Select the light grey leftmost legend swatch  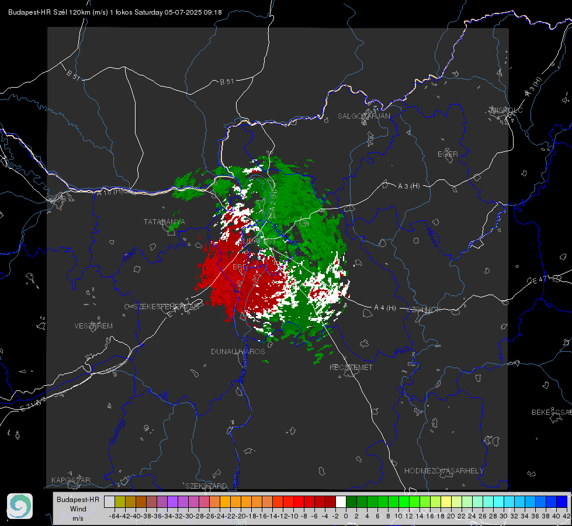(109, 501)
